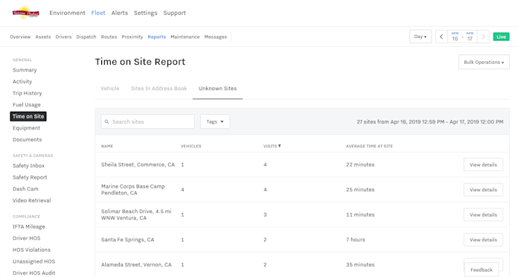
Task: Select Time on Site in sidebar
Action: (x=28, y=116)
